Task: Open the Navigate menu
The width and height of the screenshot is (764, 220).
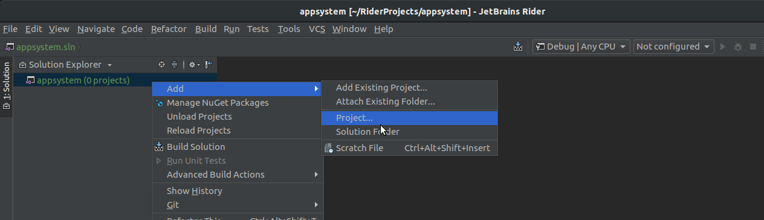Action: pos(96,29)
